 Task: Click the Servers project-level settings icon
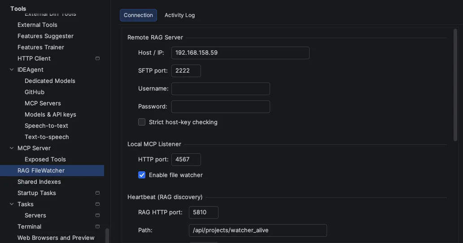pos(97,215)
